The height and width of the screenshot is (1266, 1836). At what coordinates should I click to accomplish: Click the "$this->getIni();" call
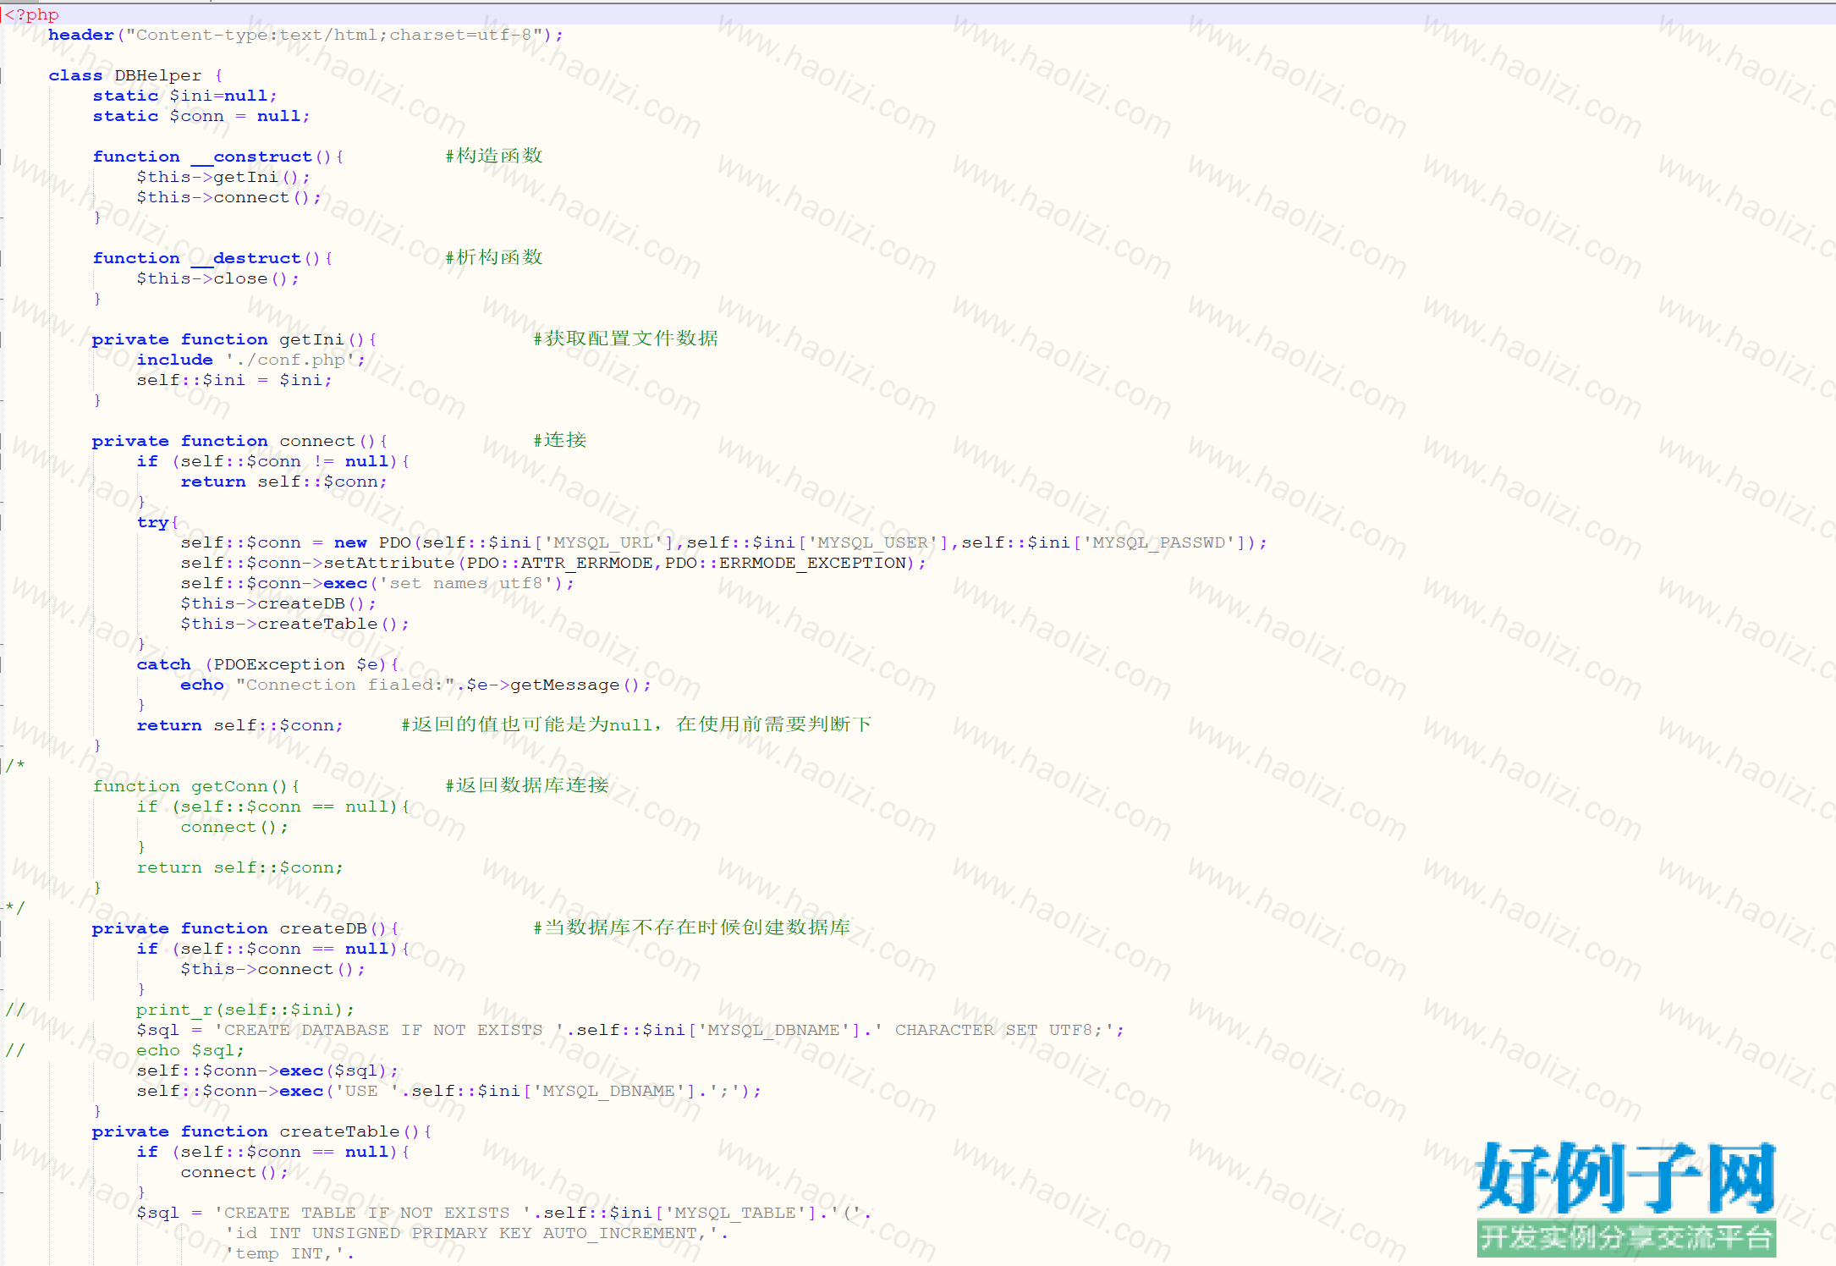pos(223,177)
